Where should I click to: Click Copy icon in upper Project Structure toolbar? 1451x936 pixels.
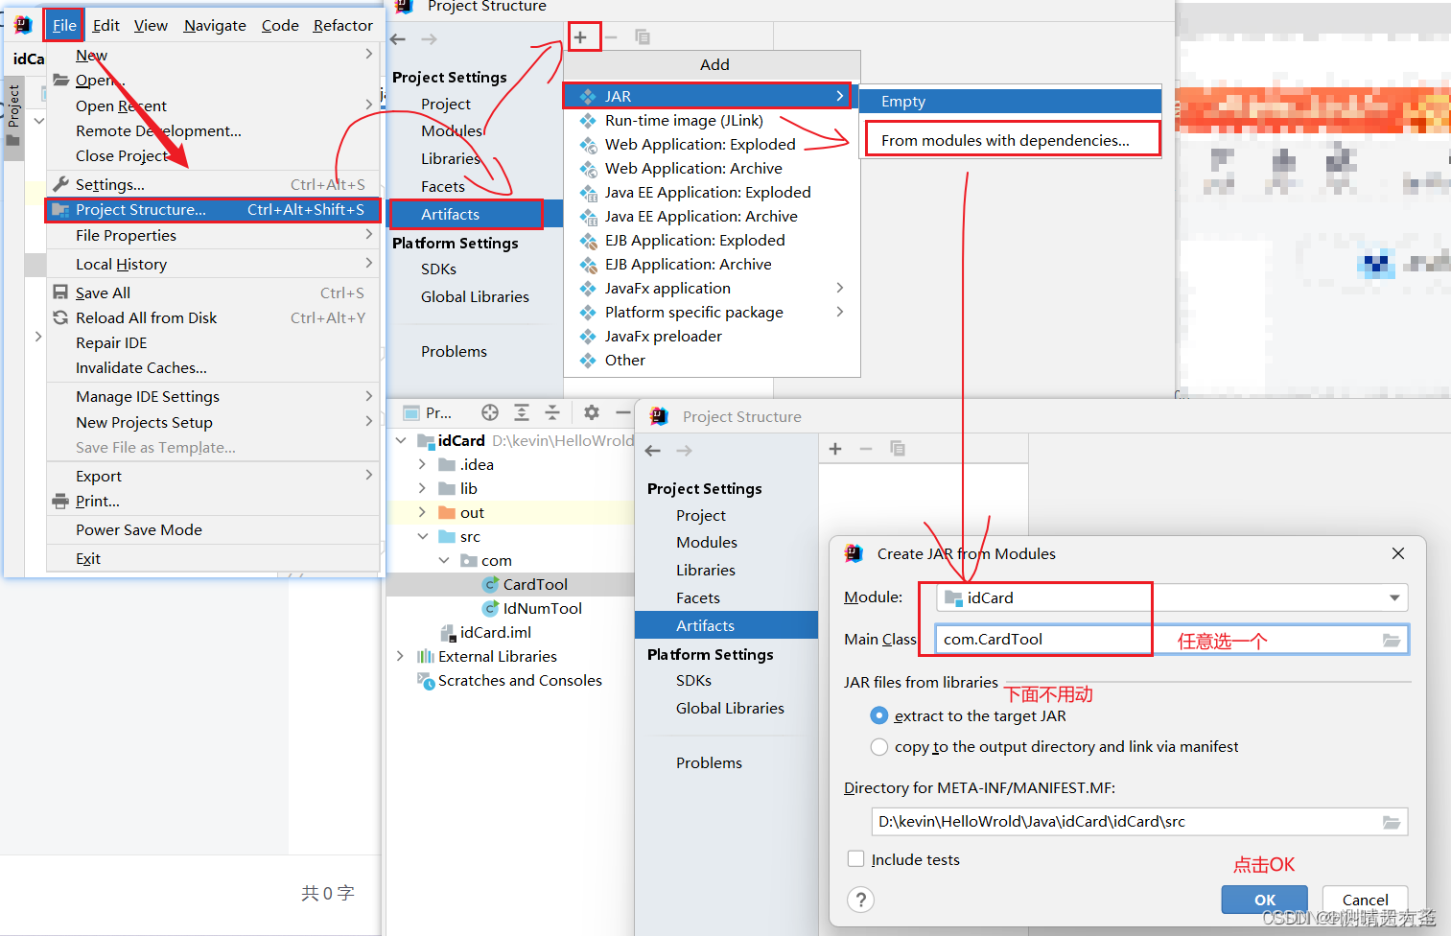pos(643,37)
